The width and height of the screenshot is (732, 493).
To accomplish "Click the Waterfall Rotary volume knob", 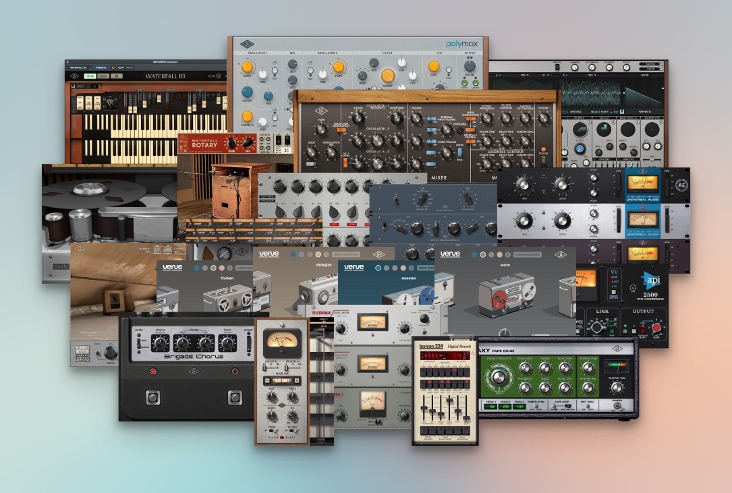I will pos(231,143).
